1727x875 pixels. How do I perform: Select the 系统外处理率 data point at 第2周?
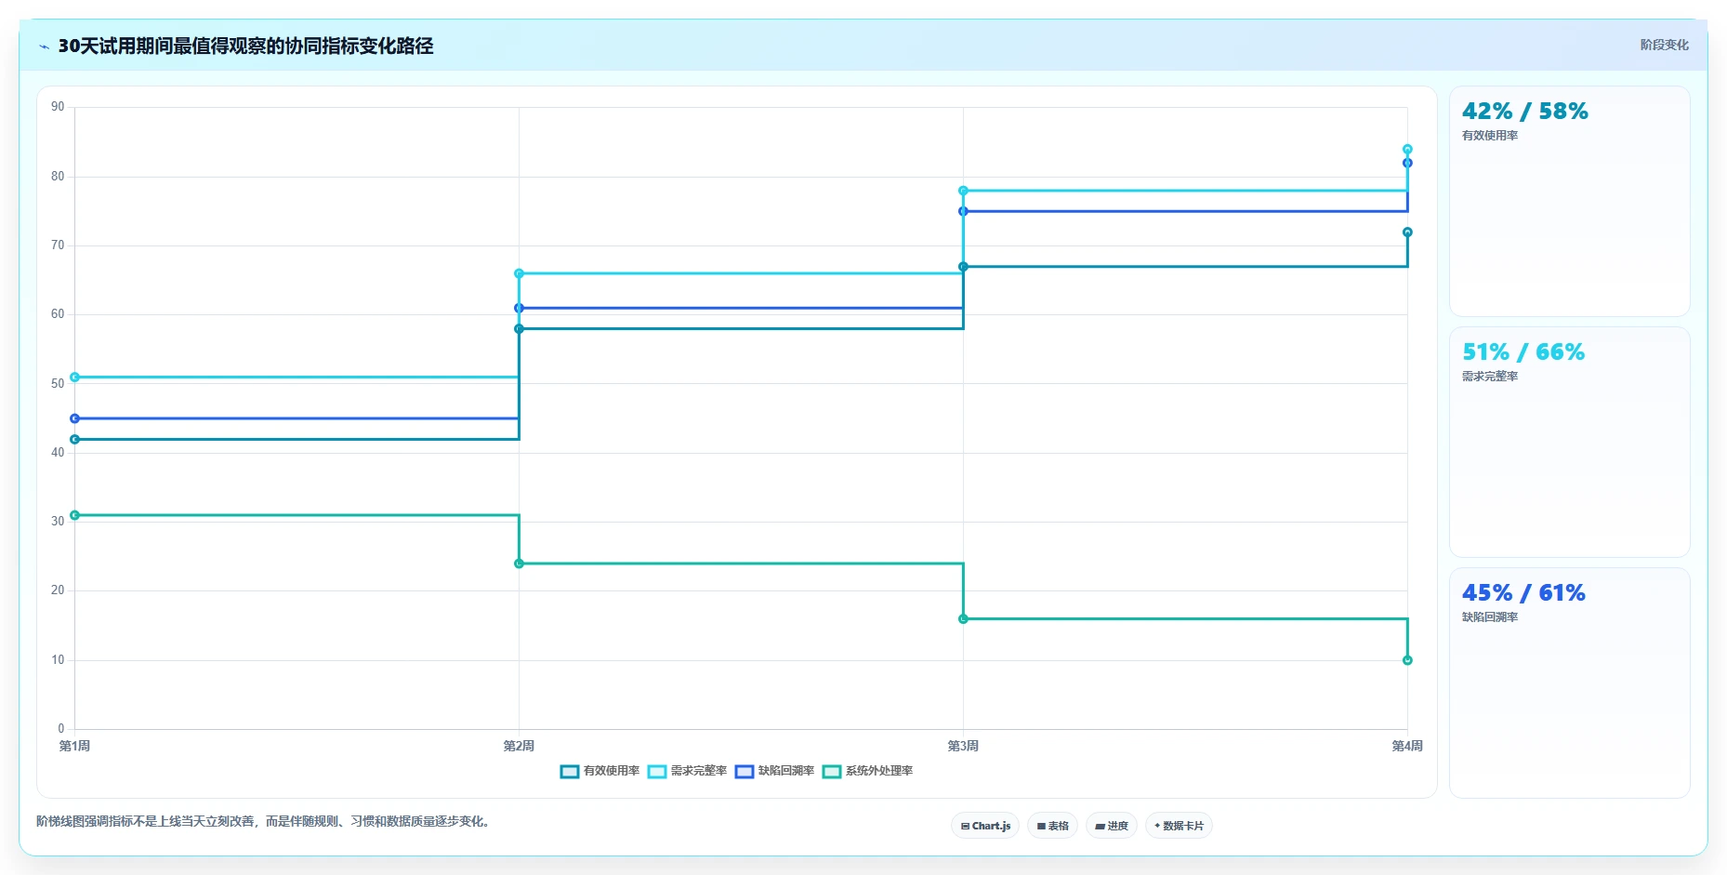[x=519, y=563]
